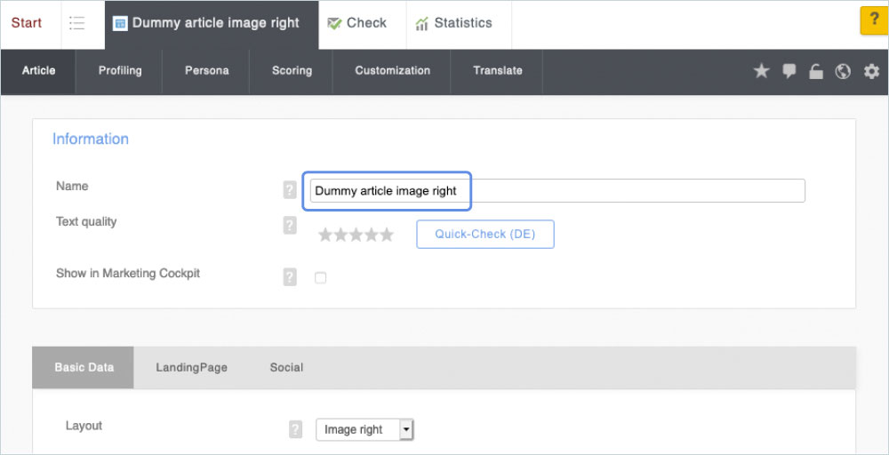The width and height of the screenshot is (889, 455).
Task: Select the Article menu item
Action: (x=38, y=71)
